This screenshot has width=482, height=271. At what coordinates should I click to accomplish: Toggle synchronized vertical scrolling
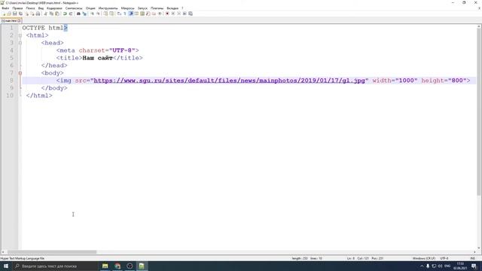pyautogui.click(x=105, y=14)
